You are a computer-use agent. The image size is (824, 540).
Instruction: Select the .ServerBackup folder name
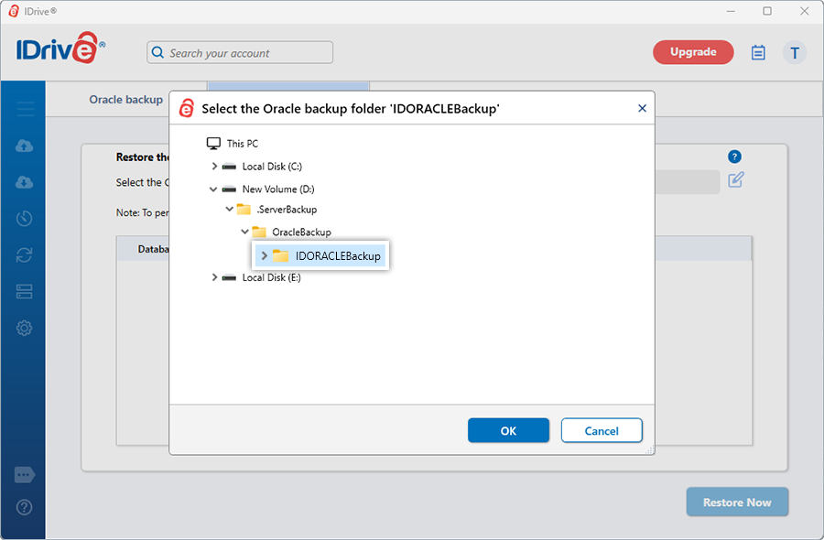[x=287, y=209]
